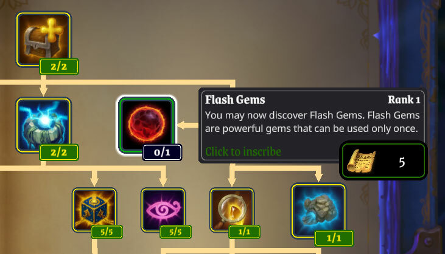Screen dimensions: 445x254
Task: Click the golden dice cube talent
Action: coord(94,210)
